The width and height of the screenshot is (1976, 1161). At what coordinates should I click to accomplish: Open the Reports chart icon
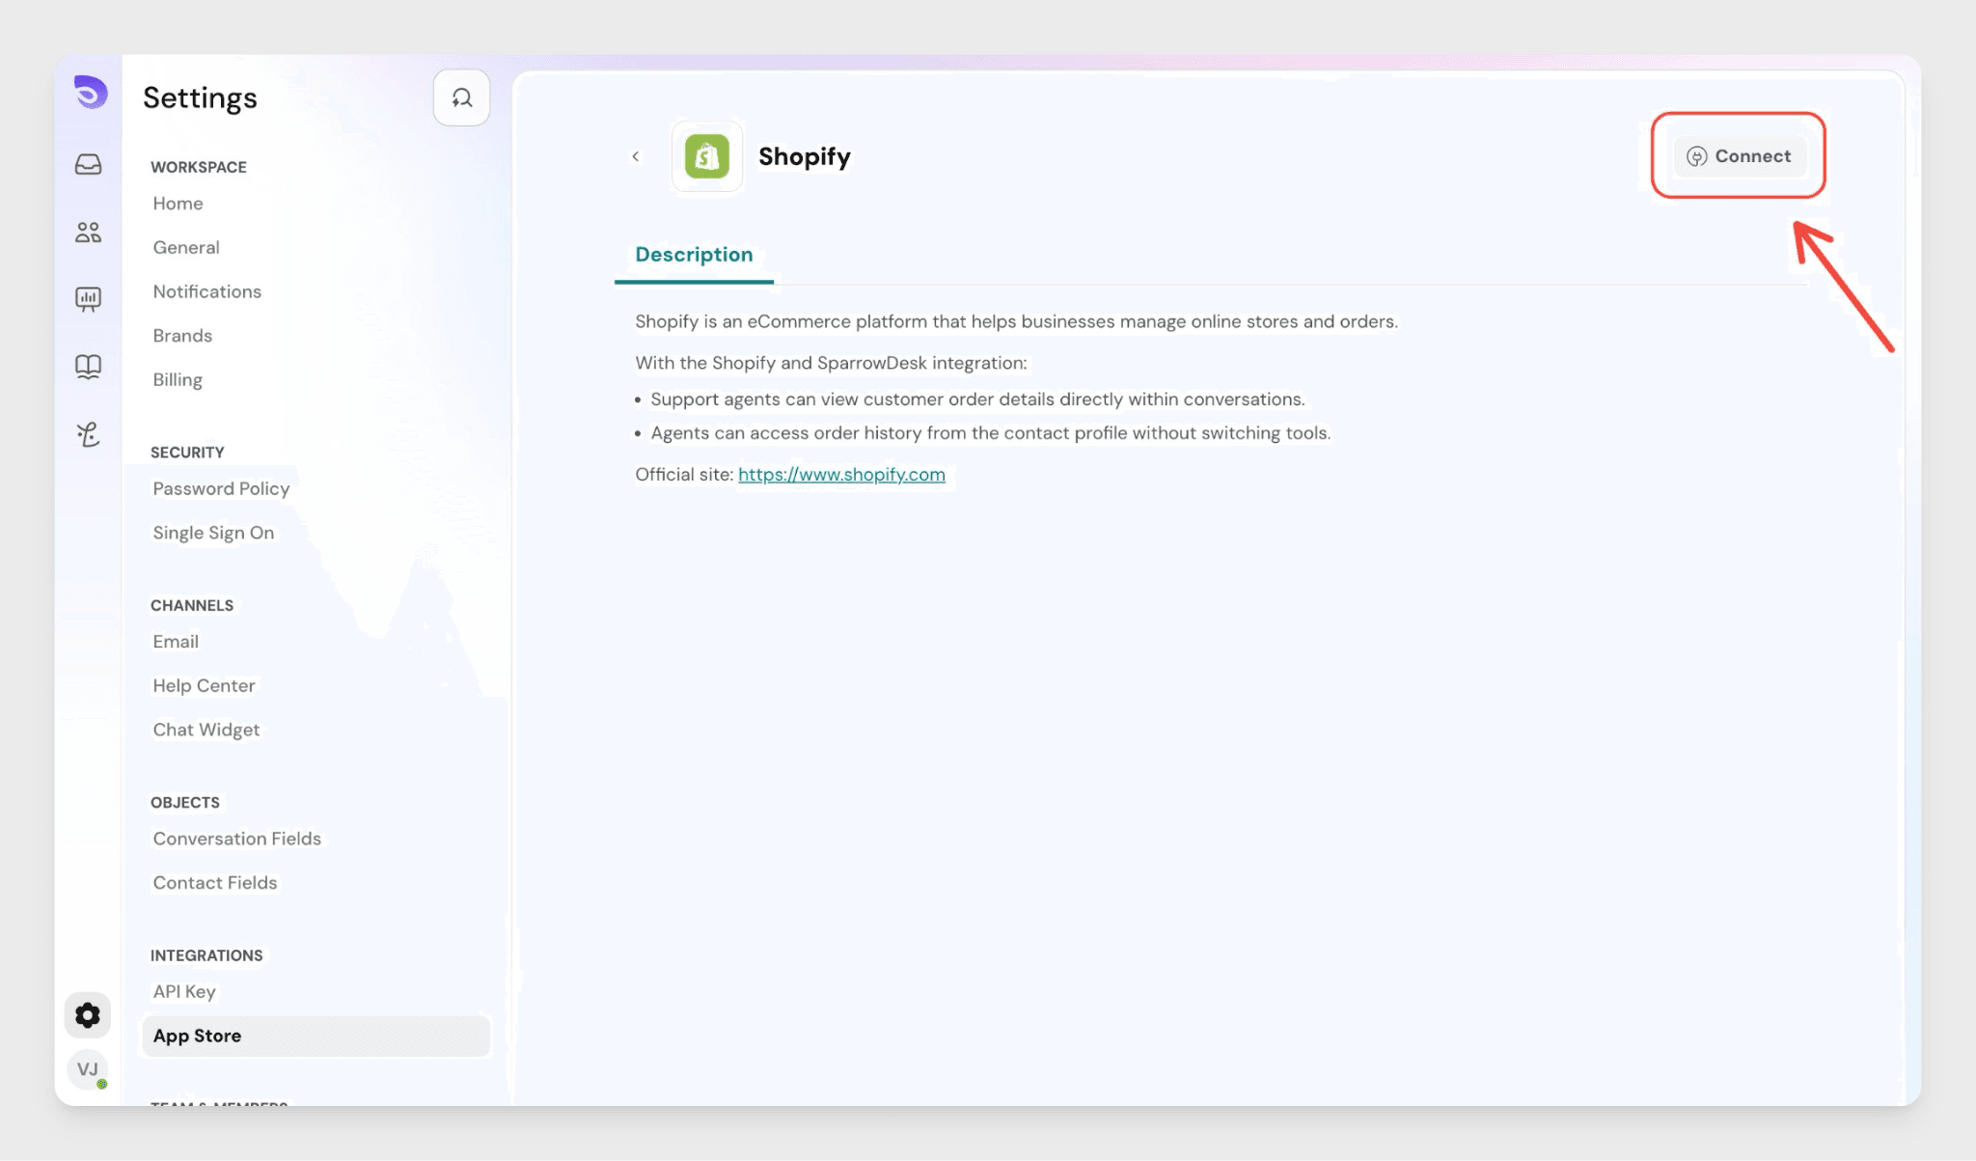click(x=89, y=299)
